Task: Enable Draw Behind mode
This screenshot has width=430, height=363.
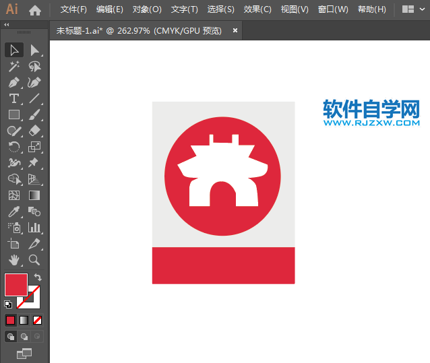Action: (24, 337)
